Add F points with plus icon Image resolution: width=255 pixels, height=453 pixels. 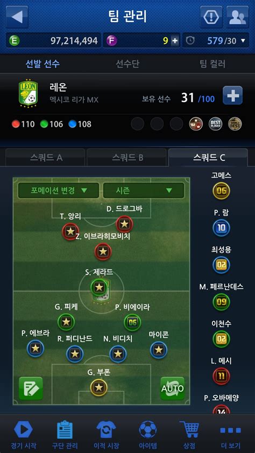(x=175, y=41)
